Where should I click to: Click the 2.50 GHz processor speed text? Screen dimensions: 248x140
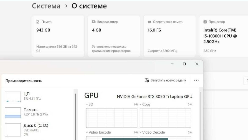[x=210, y=51]
